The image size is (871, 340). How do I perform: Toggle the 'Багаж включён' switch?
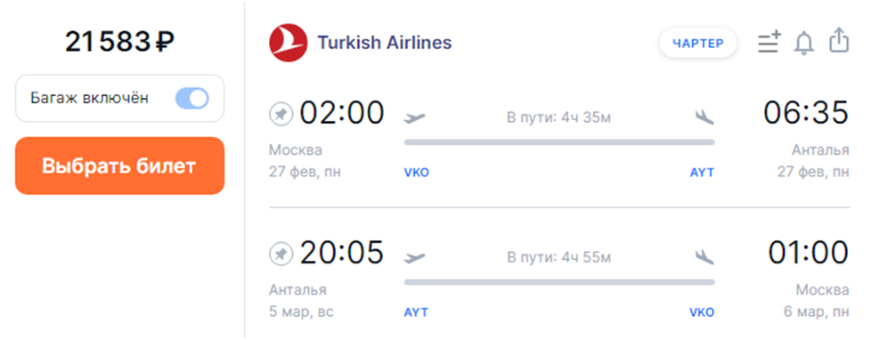coord(192,98)
